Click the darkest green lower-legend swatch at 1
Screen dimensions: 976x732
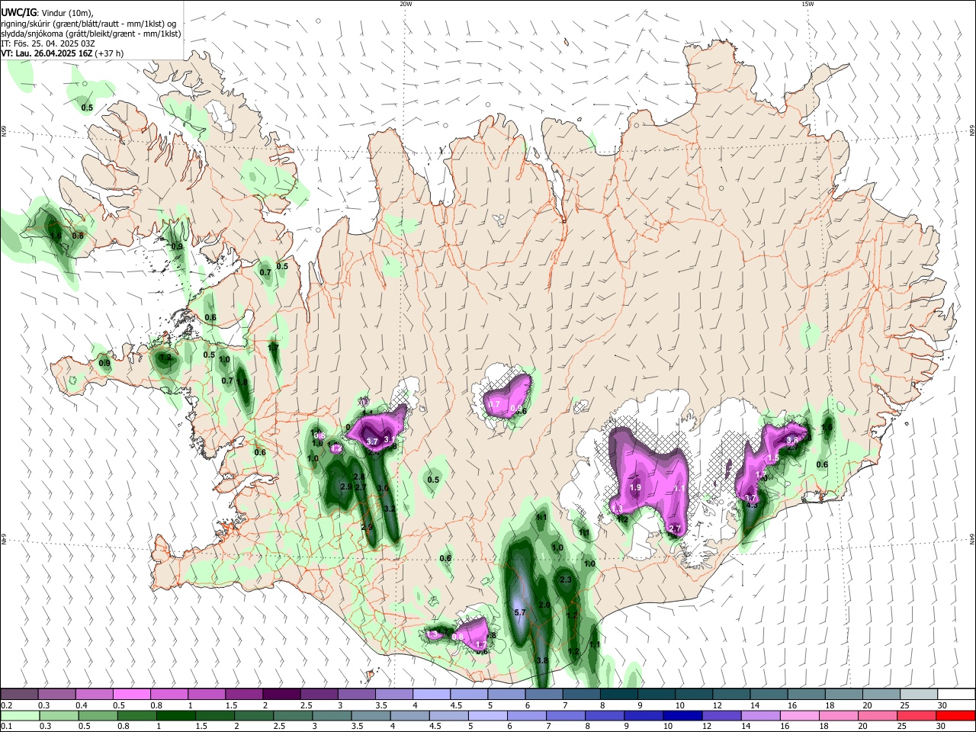(175, 715)
